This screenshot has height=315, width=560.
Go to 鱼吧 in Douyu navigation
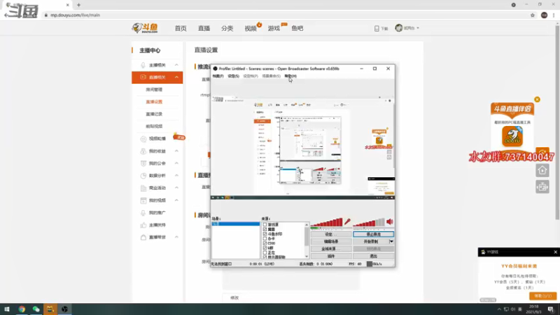tap(297, 28)
